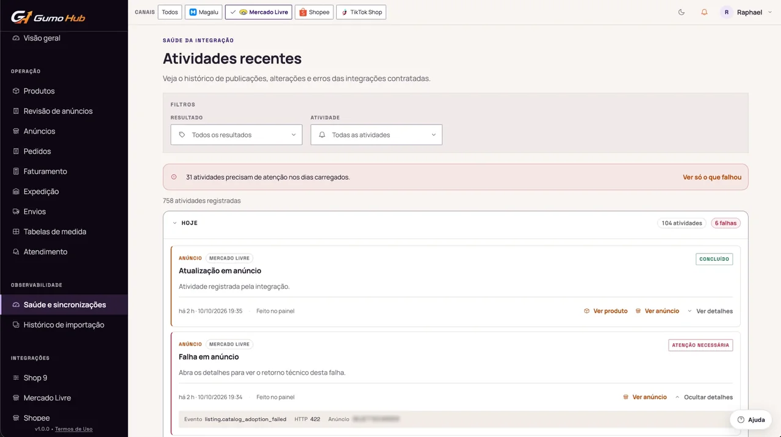Click the Mercado Livre sidebar integration icon
The image size is (781, 437).
16,398
